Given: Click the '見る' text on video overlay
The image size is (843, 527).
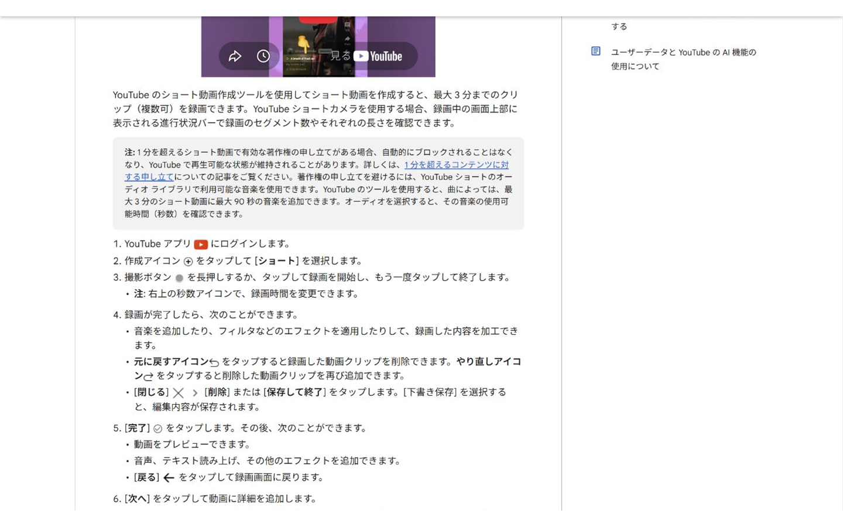Looking at the screenshot, I should coord(340,56).
